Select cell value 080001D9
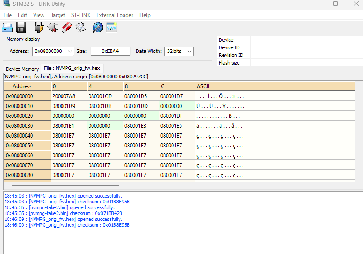This screenshot has height=254, width=363. tap(69, 106)
